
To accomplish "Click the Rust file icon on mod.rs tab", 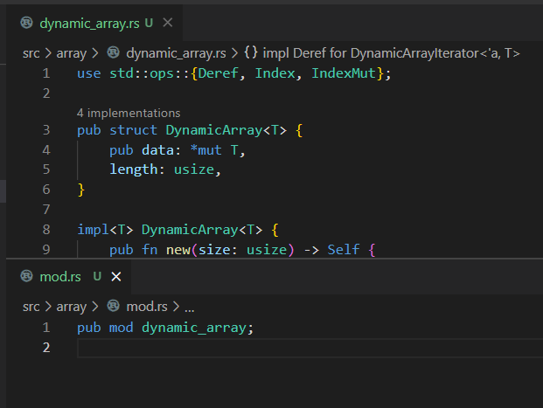I will 26,276.
